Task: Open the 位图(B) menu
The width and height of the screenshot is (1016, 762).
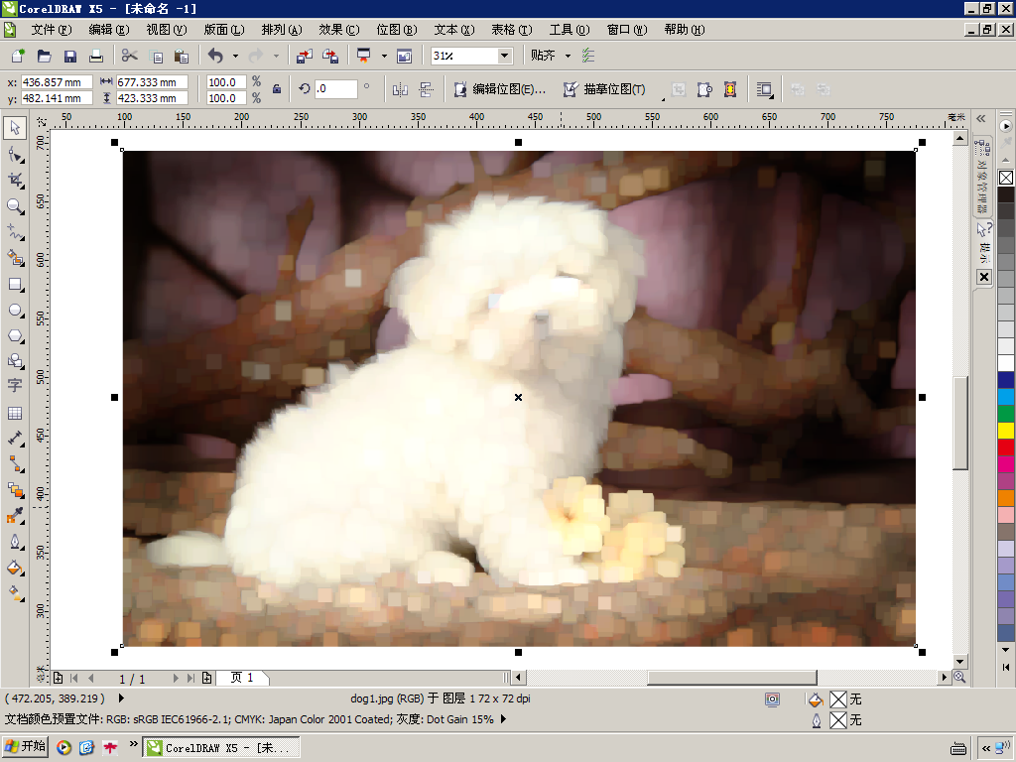Action: (x=396, y=30)
